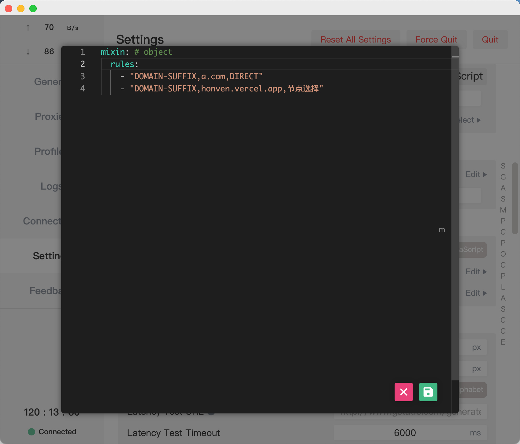Switch to the Logs sidebar tab

pyautogui.click(x=51, y=186)
